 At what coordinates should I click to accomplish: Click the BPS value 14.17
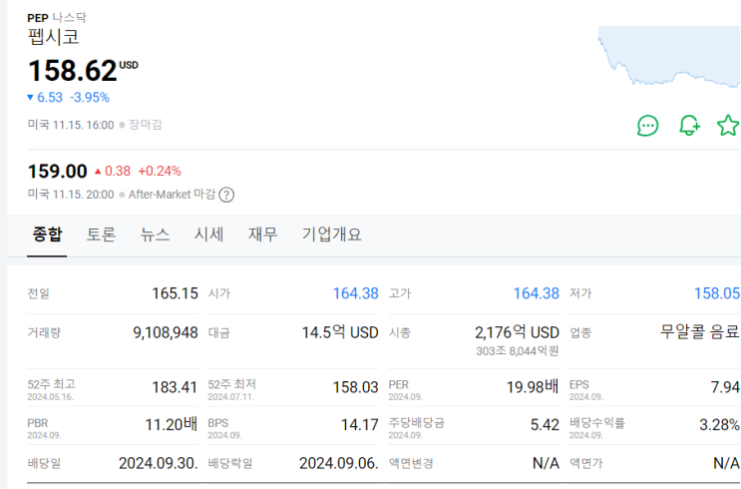[360, 425]
